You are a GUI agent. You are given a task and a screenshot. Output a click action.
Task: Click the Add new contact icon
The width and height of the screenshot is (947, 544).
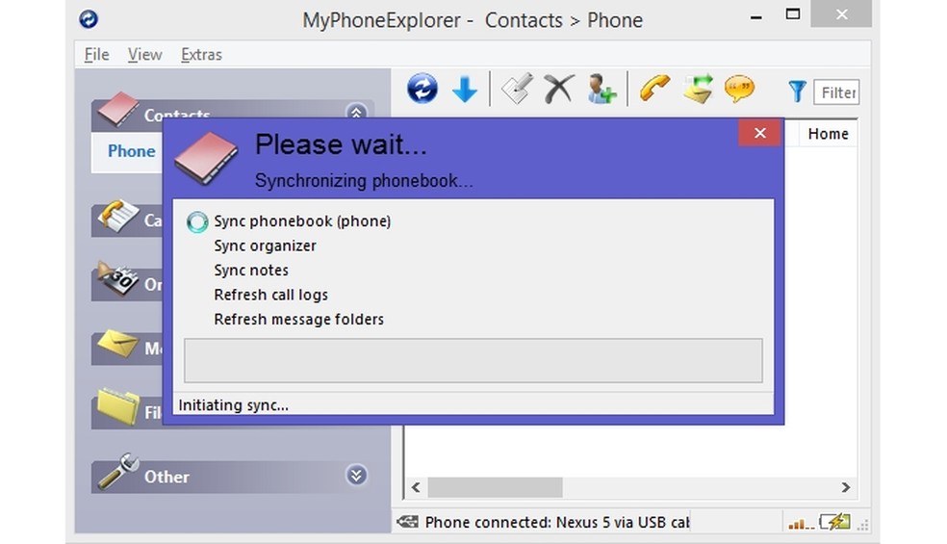coord(601,89)
